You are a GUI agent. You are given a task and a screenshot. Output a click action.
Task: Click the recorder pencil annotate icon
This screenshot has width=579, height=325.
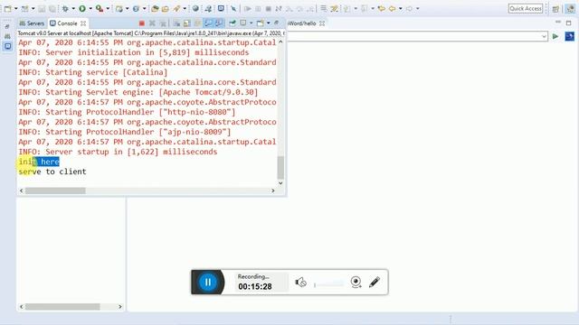coord(375,283)
